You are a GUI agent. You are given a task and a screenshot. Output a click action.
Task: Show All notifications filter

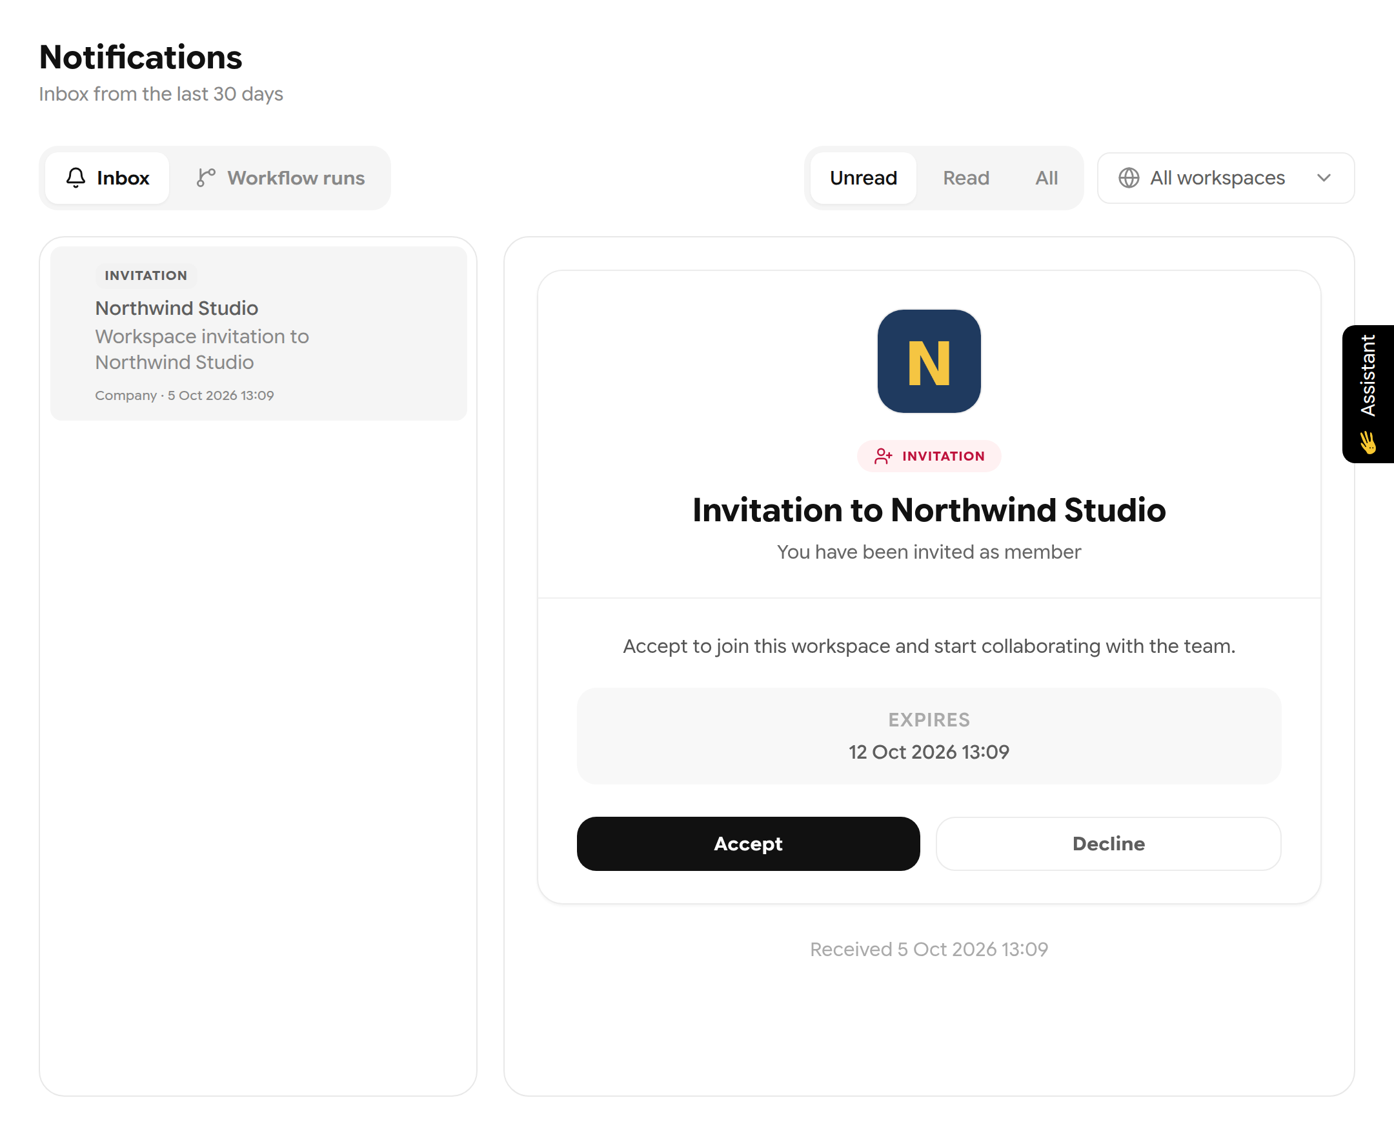coord(1047,177)
